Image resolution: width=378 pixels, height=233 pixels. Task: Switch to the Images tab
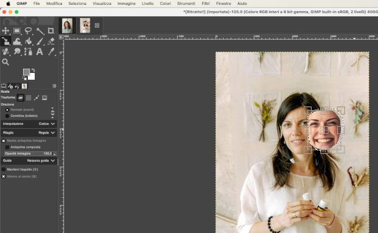pos(24,86)
